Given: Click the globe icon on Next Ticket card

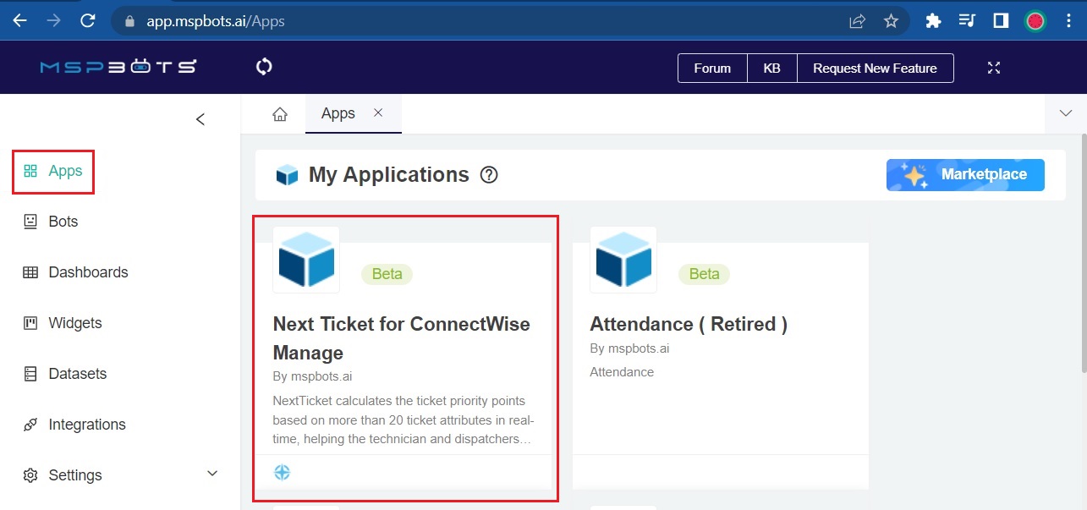Looking at the screenshot, I should click(x=282, y=472).
